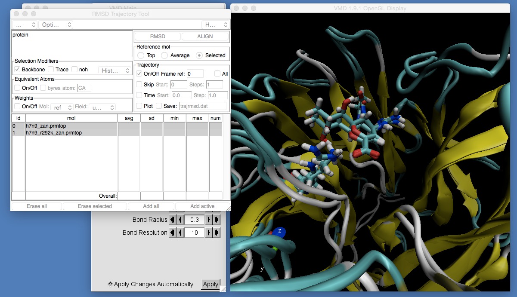Open the Options dropdown menu
Image resolution: width=517 pixels, height=297 pixels.
tap(56, 24)
